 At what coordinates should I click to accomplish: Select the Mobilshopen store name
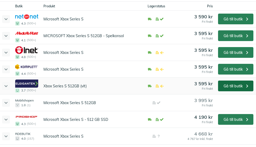coord(25,100)
